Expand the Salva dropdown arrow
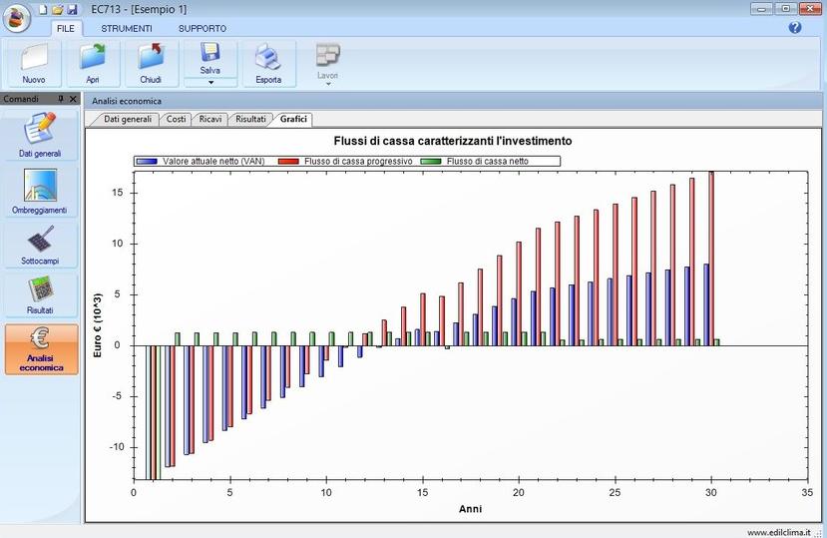Image resolution: width=827 pixels, height=538 pixels. click(x=210, y=82)
